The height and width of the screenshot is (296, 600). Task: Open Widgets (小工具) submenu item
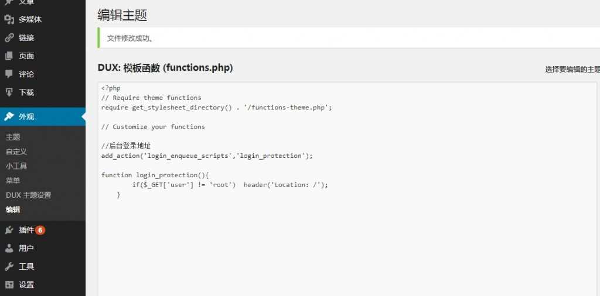(x=16, y=166)
